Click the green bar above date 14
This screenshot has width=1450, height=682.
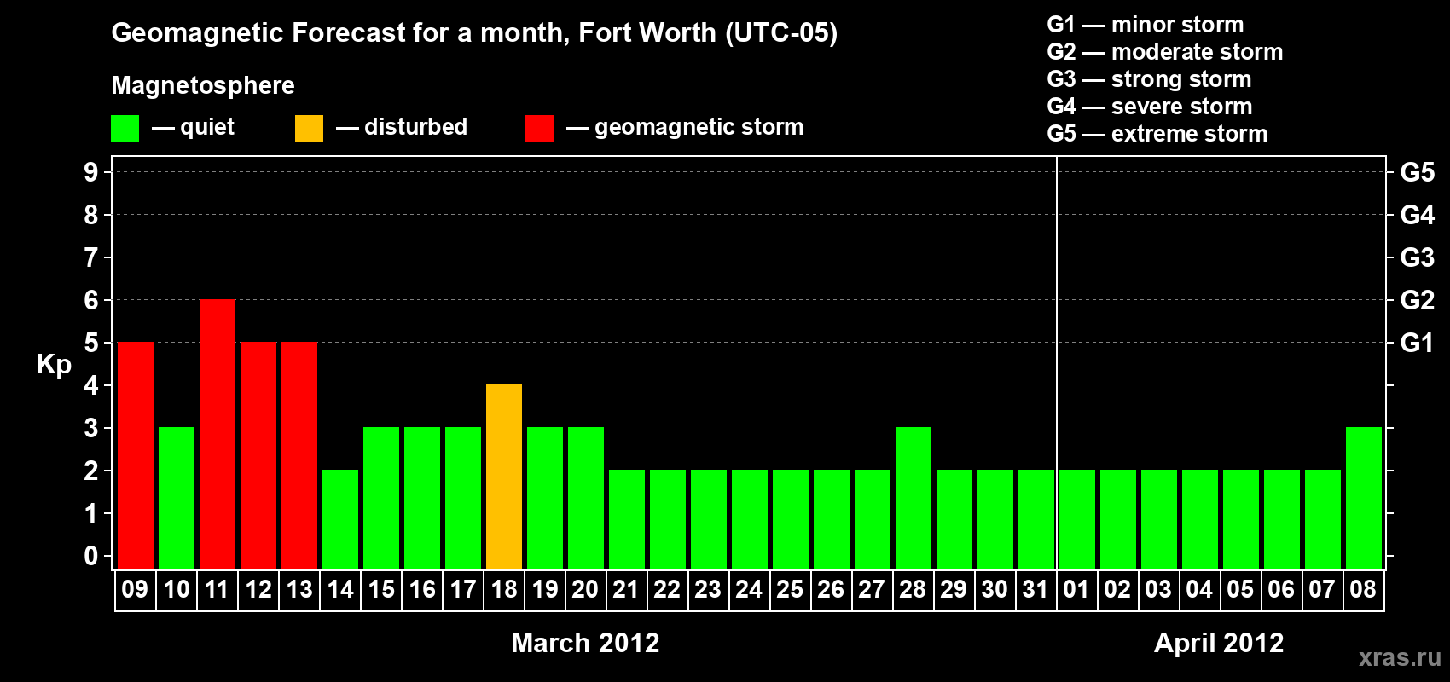tap(340, 520)
